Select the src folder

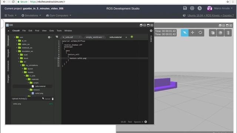click(x=25, y=62)
